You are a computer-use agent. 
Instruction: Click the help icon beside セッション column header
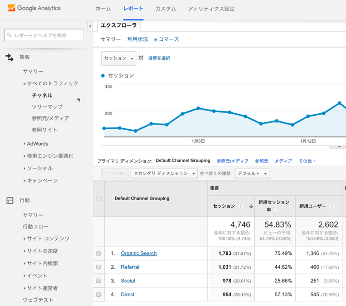coord(241,206)
